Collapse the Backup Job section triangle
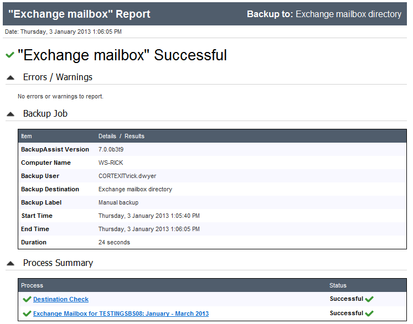Image resolution: width=413 pixels, height=324 pixels. [x=11, y=114]
